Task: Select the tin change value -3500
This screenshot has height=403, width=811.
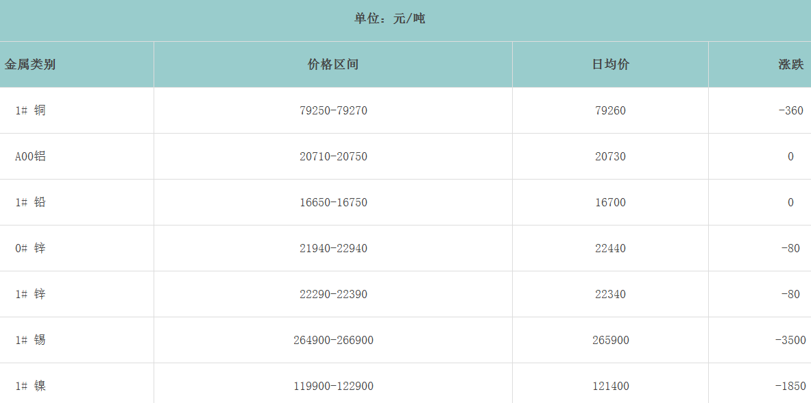Action: click(x=790, y=340)
